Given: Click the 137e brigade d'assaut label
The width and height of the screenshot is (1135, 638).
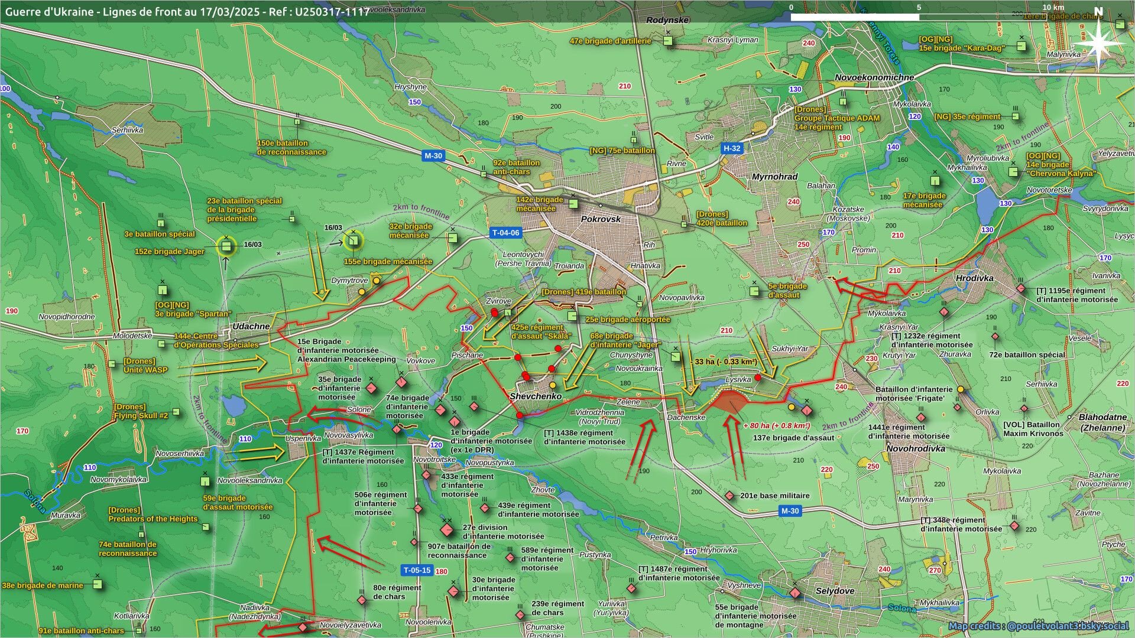Looking at the screenshot, I should coord(793,438).
